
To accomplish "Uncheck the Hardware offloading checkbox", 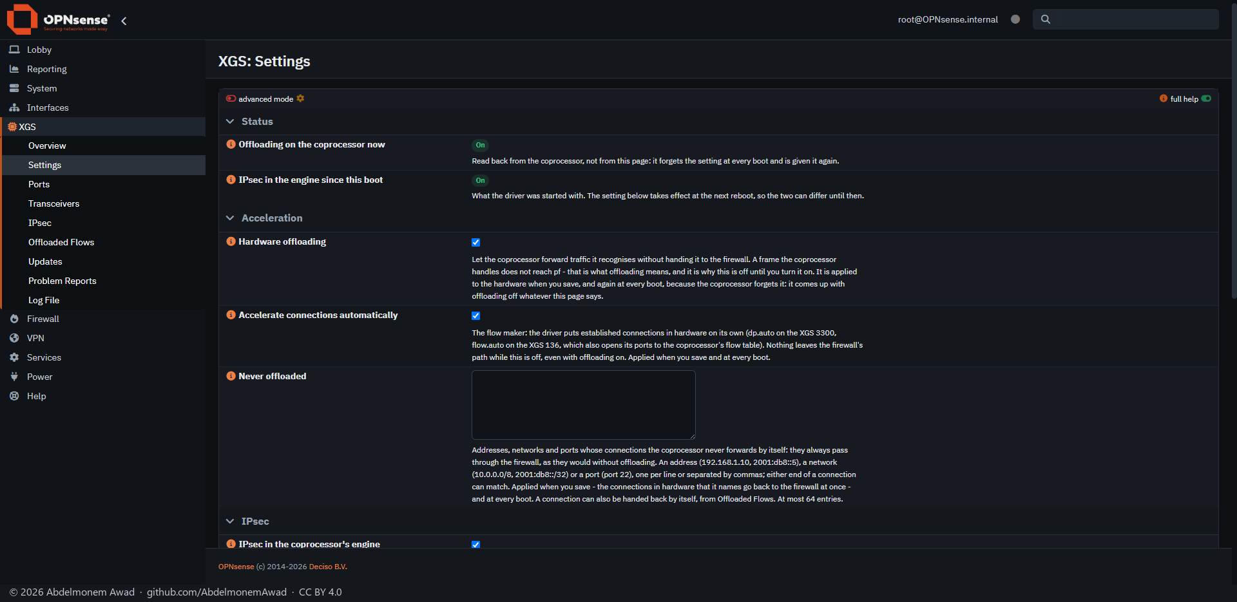I will (475, 242).
